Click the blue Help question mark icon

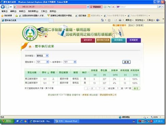click(x=157, y=20)
